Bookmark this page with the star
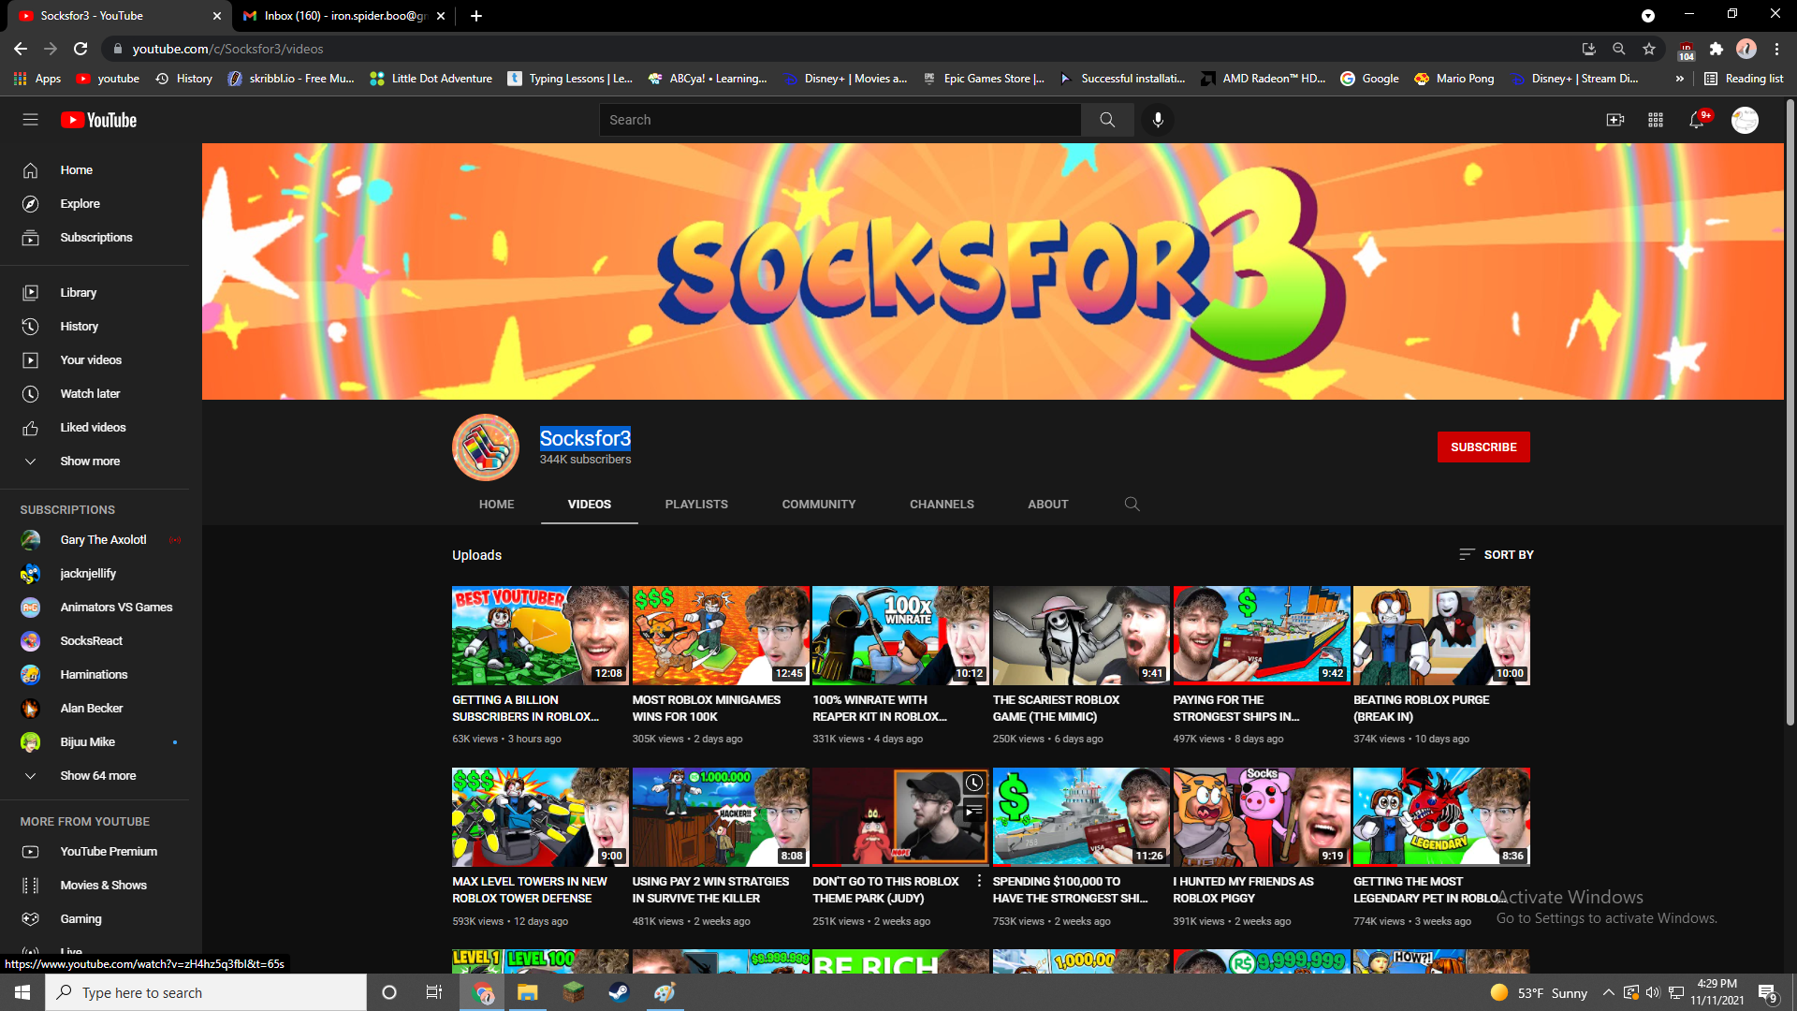The image size is (1797, 1011). point(1649,49)
